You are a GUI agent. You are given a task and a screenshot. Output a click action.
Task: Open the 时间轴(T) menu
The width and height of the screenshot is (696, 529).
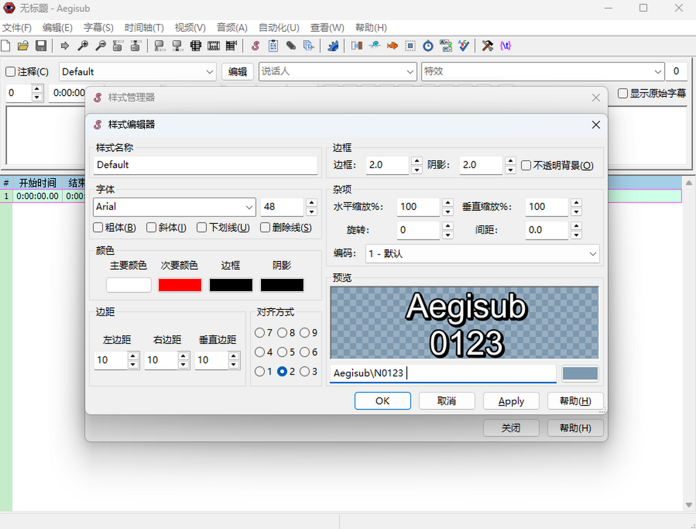pos(144,27)
